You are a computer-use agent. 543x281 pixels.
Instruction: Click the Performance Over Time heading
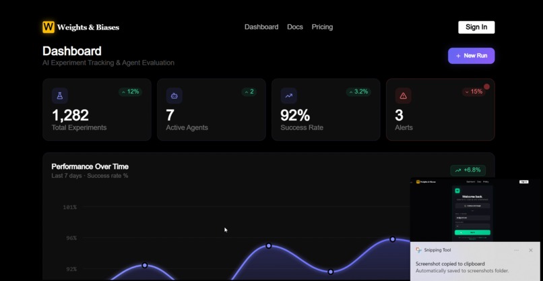90,166
